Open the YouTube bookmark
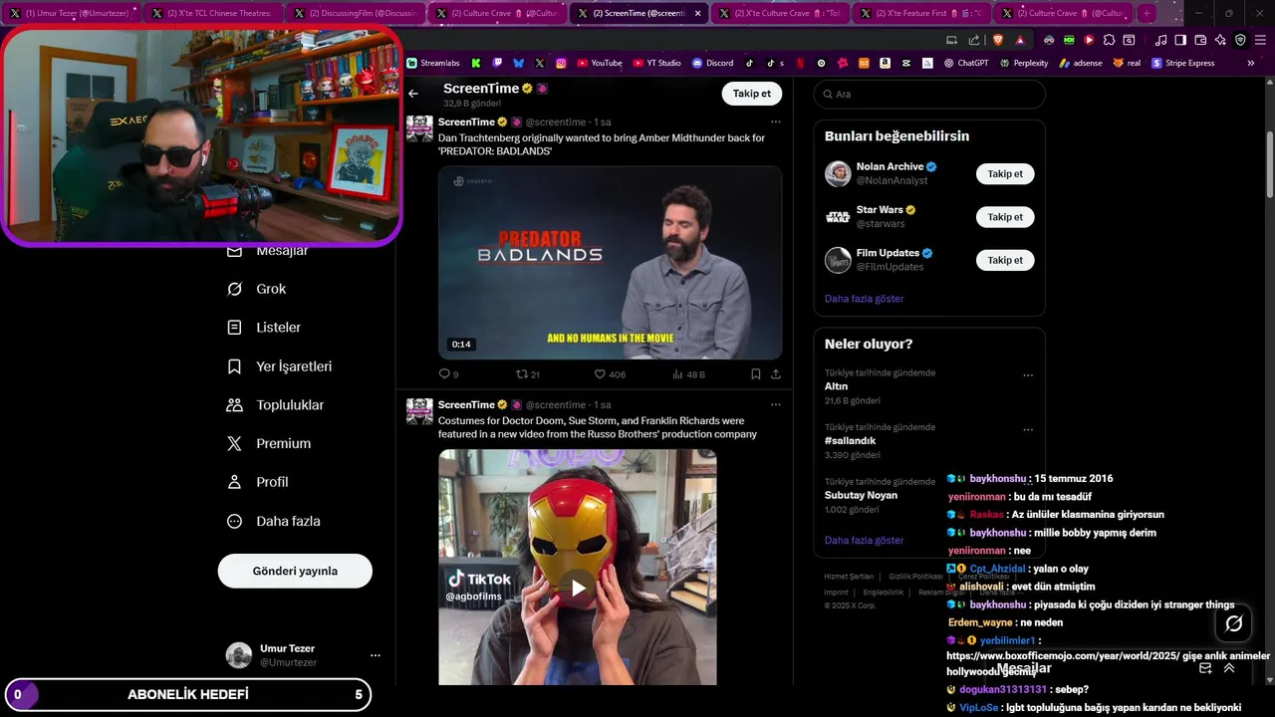Viewport: 1275px width, 717px height. pos(600,63)
